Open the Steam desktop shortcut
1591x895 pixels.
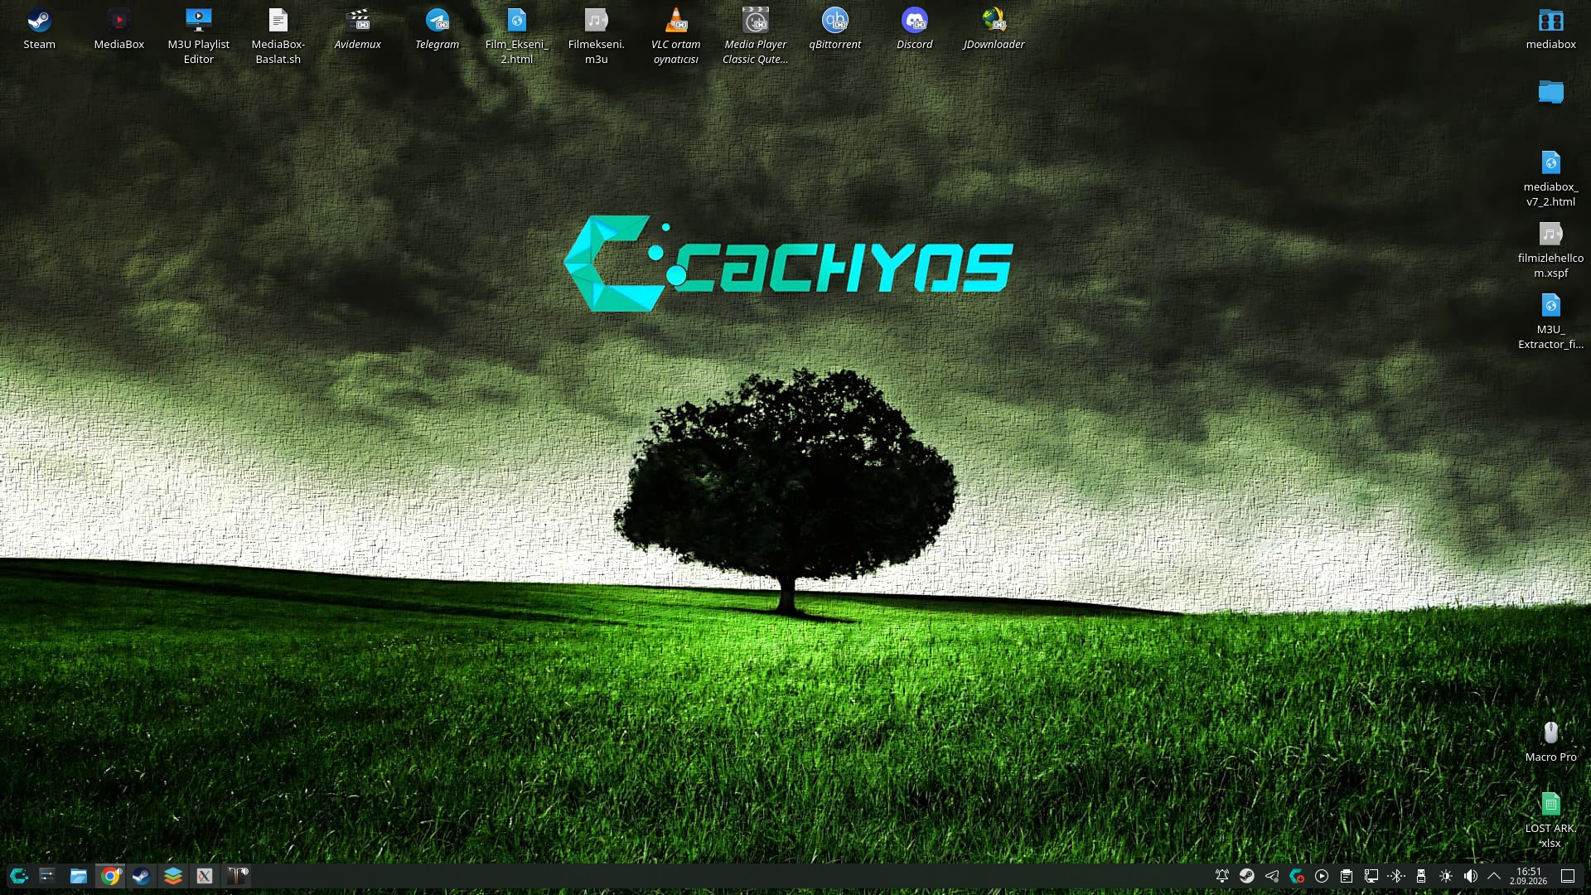(39, 30)
